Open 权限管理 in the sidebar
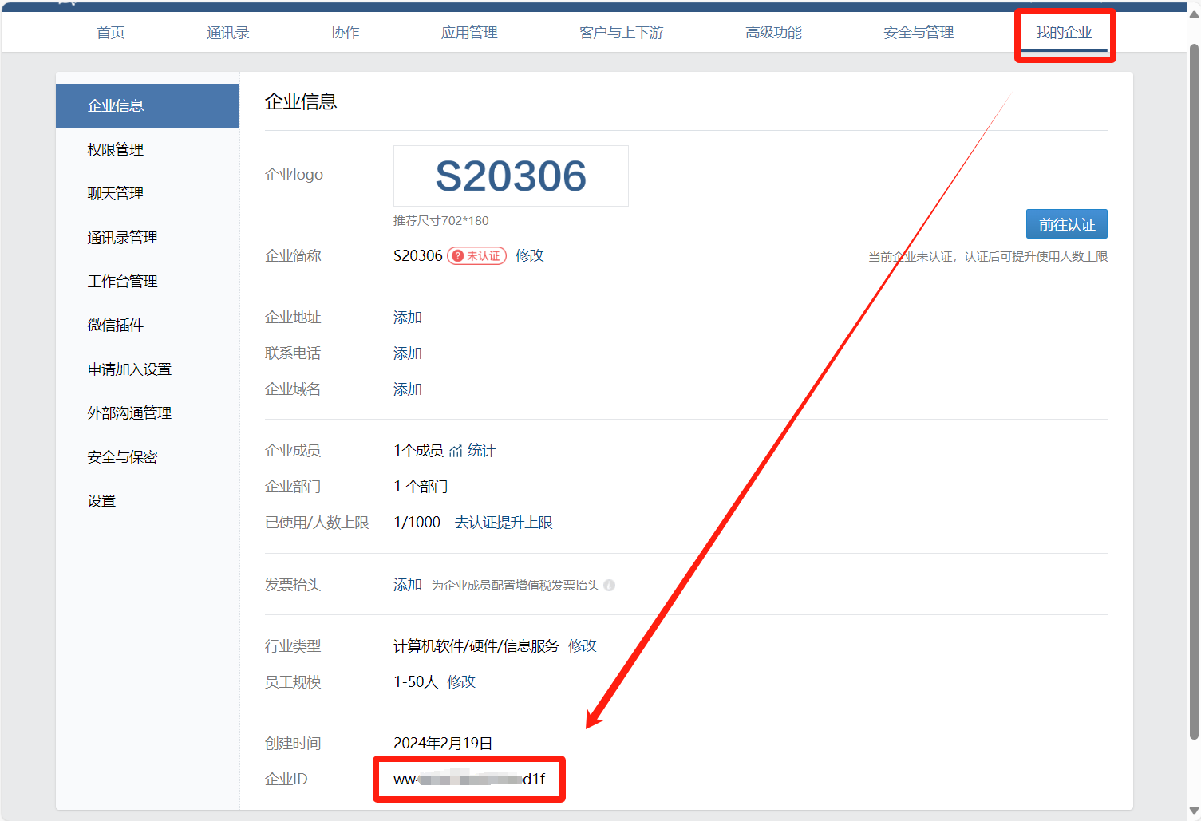 click(116, 150)
